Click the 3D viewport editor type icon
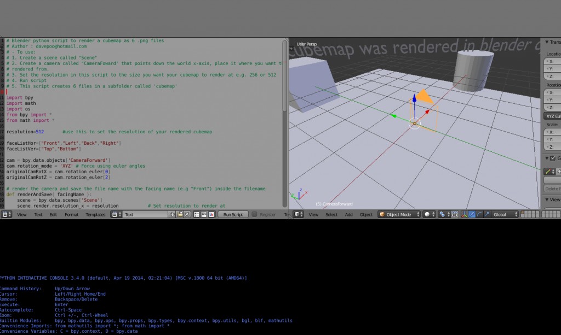561x335 pixels. (x=296, y=214)
